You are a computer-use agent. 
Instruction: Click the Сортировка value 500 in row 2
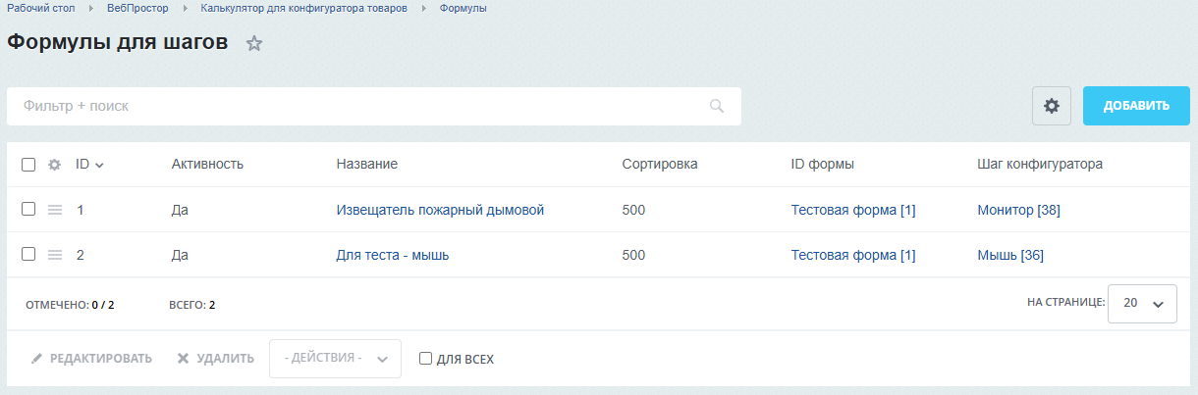[x=633, y=255]
